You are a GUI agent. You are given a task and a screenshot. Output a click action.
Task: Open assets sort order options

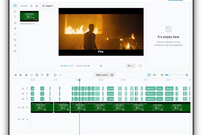point(37,6)
